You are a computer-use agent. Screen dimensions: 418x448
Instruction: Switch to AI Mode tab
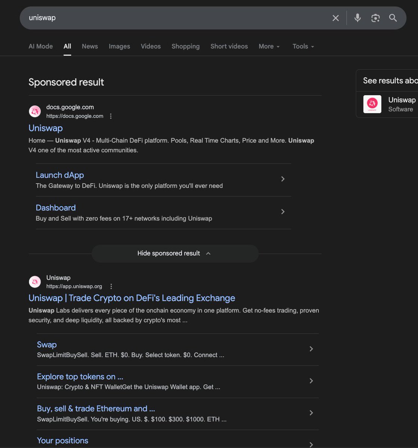pos(41,46)
